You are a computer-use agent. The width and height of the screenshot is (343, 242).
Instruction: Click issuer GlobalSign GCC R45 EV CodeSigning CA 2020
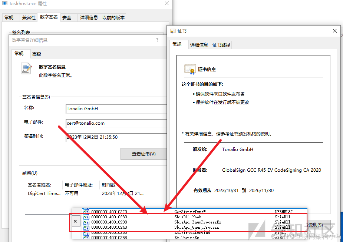tap(271, 170)
